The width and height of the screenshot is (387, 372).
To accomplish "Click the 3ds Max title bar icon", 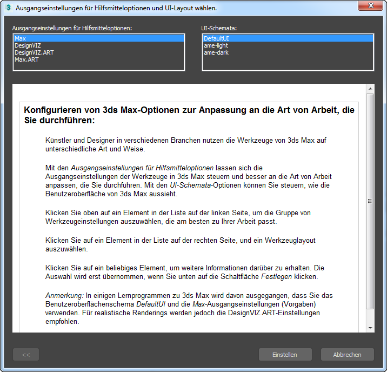I will point(9,8).
